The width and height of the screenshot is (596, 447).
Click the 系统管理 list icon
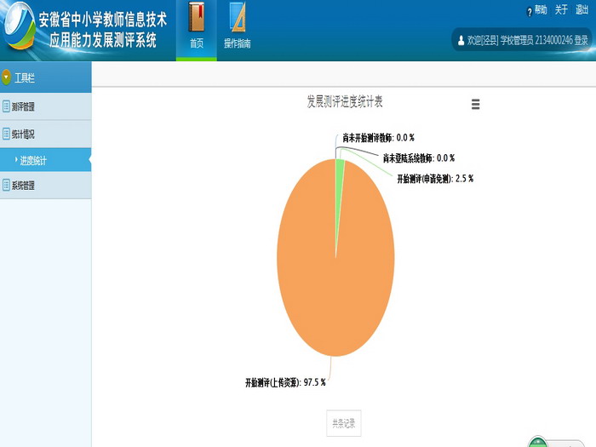(x=7, y=185)
